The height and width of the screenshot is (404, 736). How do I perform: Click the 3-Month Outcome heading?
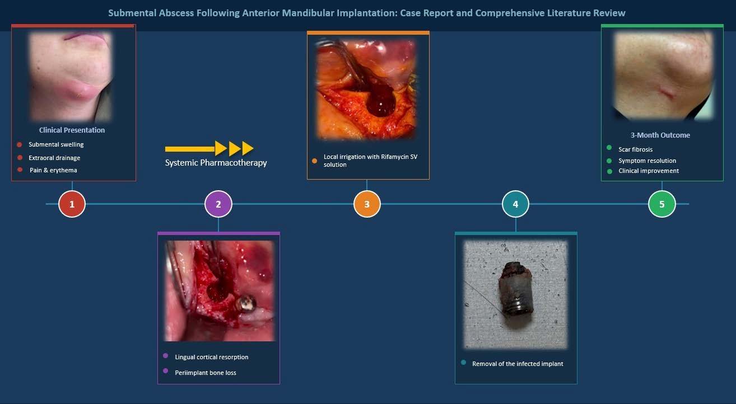pos(660,135)
